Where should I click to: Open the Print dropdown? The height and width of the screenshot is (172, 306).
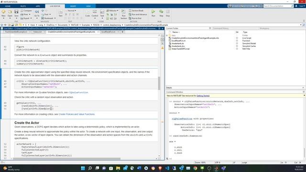(x=30, y=14)
